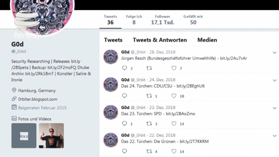The width and height of the screenshot is (279, 157).
Task: Expand options chevron on 28. Dez. tweet
Action: pyautogui.click(x=274, y=53)
